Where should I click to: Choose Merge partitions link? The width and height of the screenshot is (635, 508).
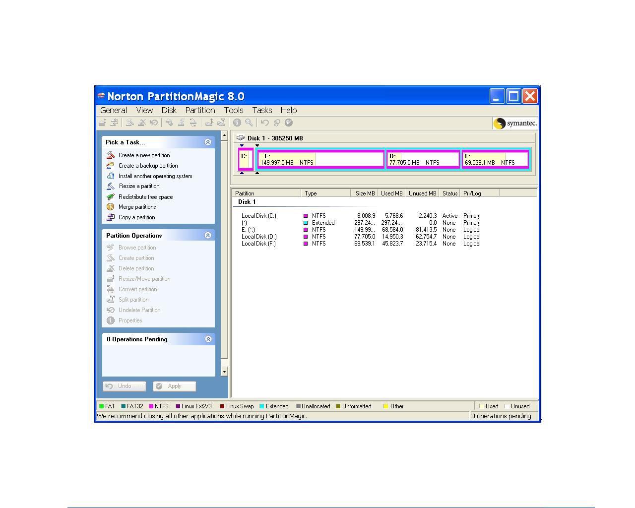[x=137, y=207]
